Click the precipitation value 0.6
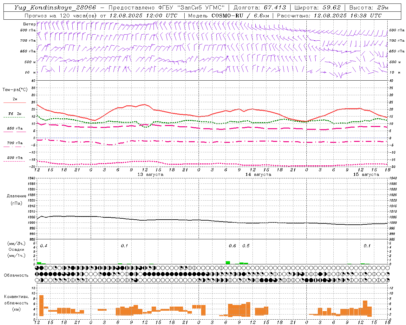This screenshot has height=325, width=406. pos(232,246)
